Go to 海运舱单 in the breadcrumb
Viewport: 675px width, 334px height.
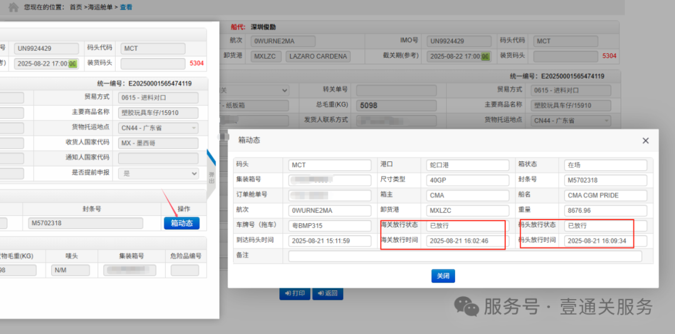tap(100, 7)
